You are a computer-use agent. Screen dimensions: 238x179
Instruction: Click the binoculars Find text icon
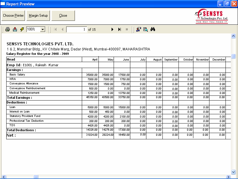(x=153, y=29)
